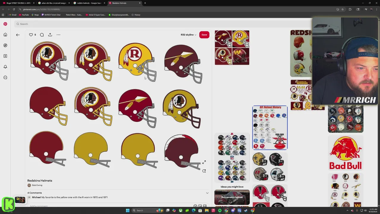Image resolution: width=380 pixels, height=214 pixels.
Task: Open Steam from the taskbar
Action: tap(246, 210)
